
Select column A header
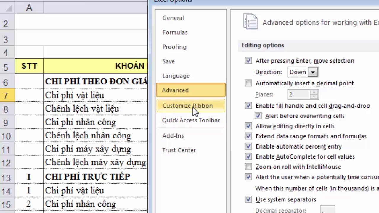point(29,8)
